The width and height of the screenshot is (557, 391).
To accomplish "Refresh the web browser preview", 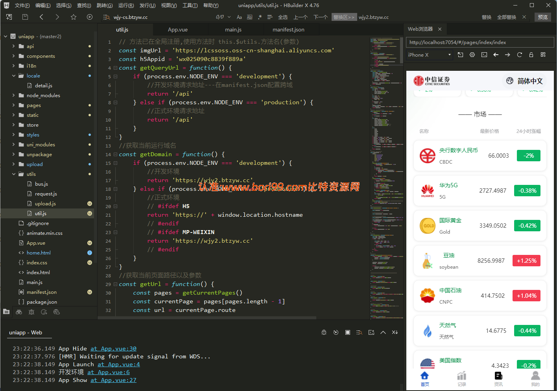I will tap(519, 55).
